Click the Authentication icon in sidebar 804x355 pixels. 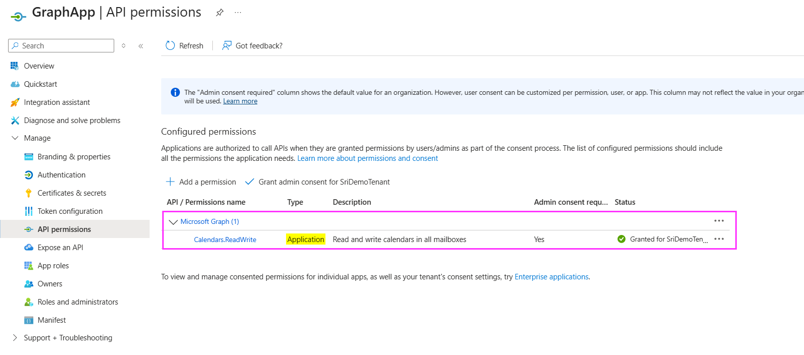point(29,175)
